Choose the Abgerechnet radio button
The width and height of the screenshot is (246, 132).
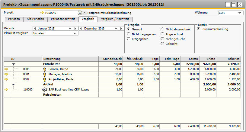[x=162, y=34]
